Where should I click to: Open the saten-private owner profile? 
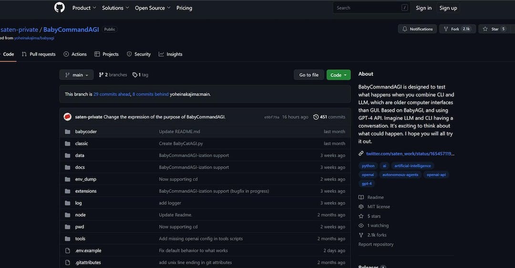[19, 30]
